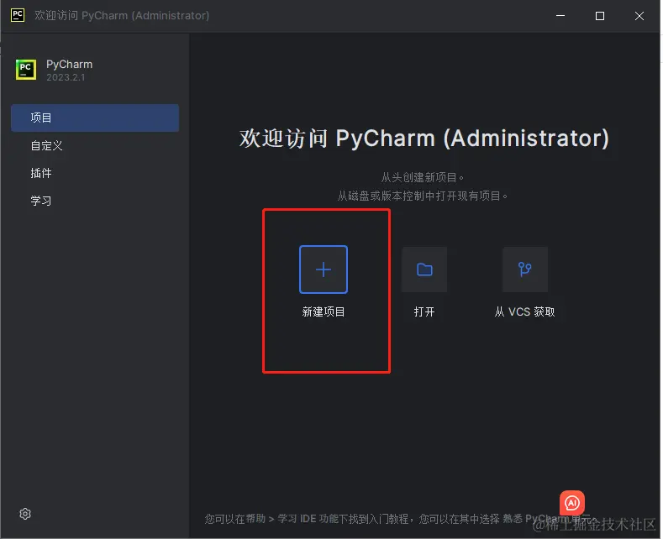
Task: Maximize the PyCharm welcome window
Action: pyautogui.click(x=600, y=16)
